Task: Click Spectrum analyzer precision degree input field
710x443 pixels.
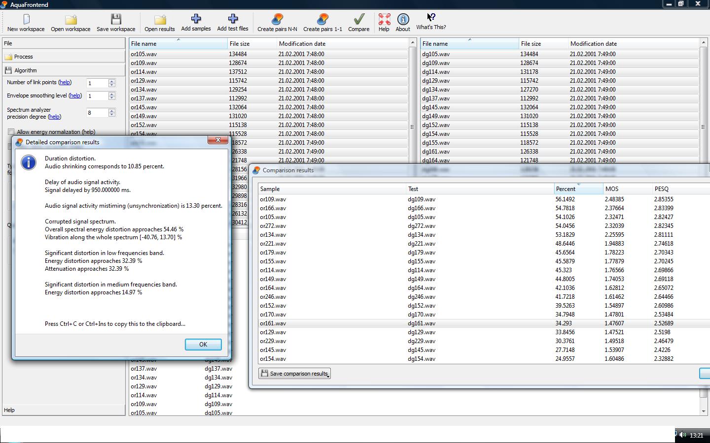Action: click(98, 113)
